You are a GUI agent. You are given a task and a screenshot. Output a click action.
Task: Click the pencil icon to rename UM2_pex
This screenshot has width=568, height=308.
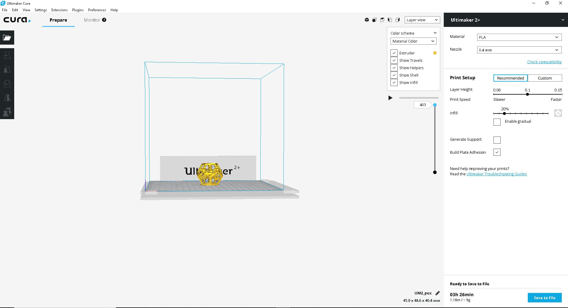point(438,293)
